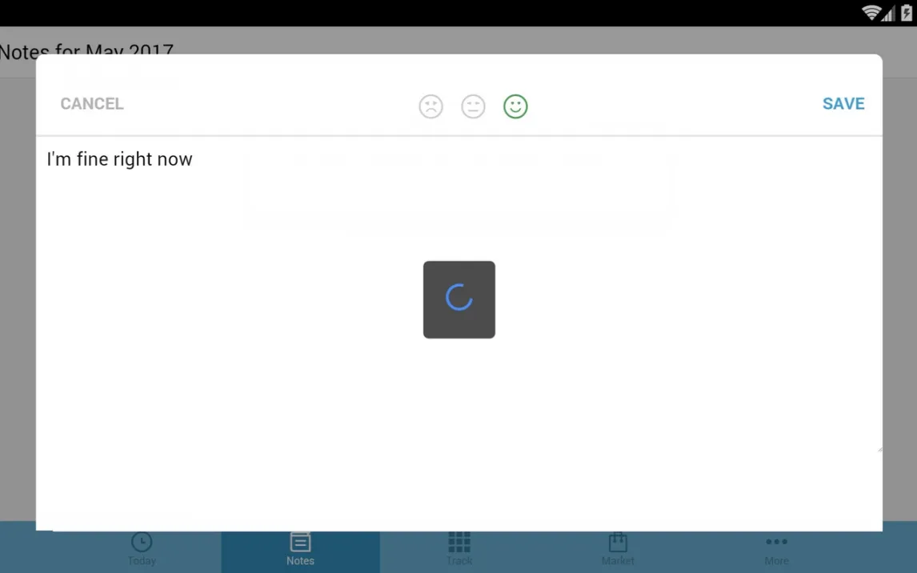The width and height of the screenshot is (917, 573).
Task: Click the text 'I'm fine right now'
Action: coord(120,159)
